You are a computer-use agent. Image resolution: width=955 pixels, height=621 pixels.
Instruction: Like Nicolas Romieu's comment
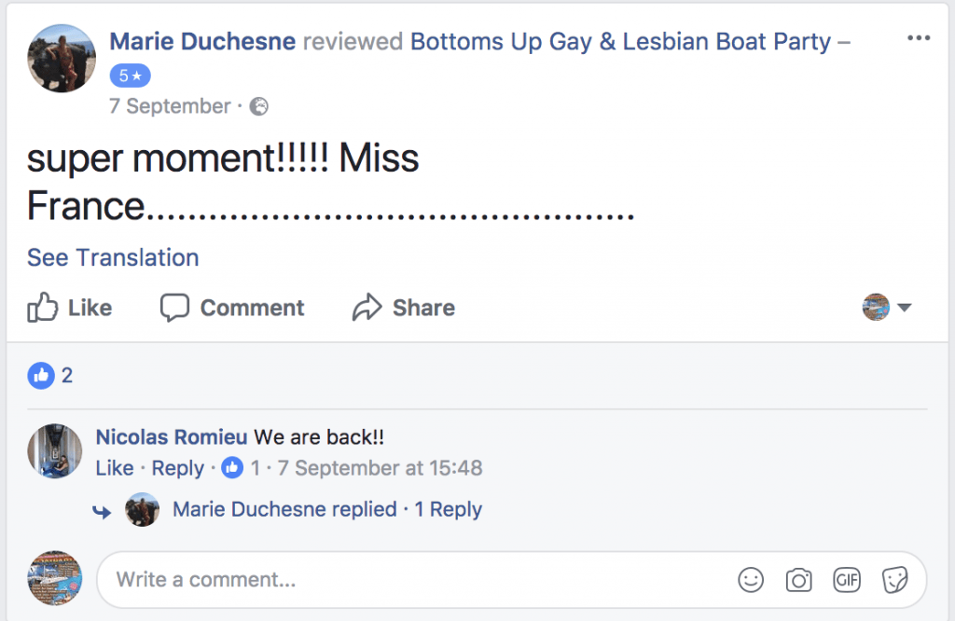[x=115, y=468]
